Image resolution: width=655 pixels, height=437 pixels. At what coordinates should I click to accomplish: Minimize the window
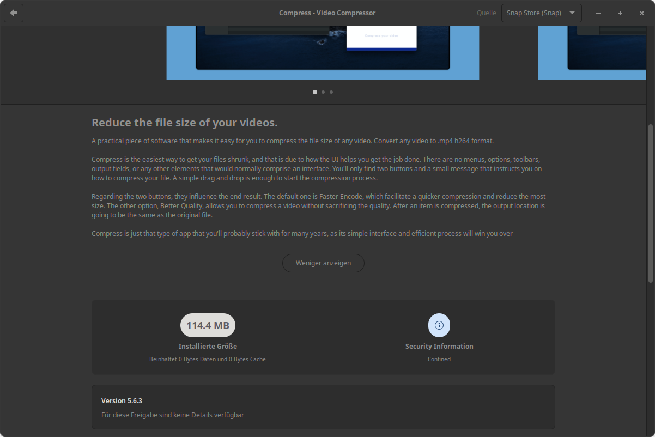598,13
